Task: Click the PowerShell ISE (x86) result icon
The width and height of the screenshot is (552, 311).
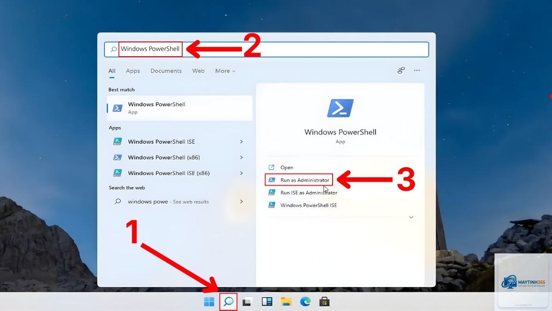Action: pos(118,173)
